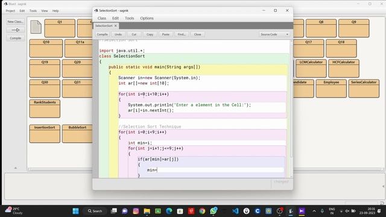Select the Q20 class box
The image size is (386, 217).
pyautogui.click(x=77, y=68)
